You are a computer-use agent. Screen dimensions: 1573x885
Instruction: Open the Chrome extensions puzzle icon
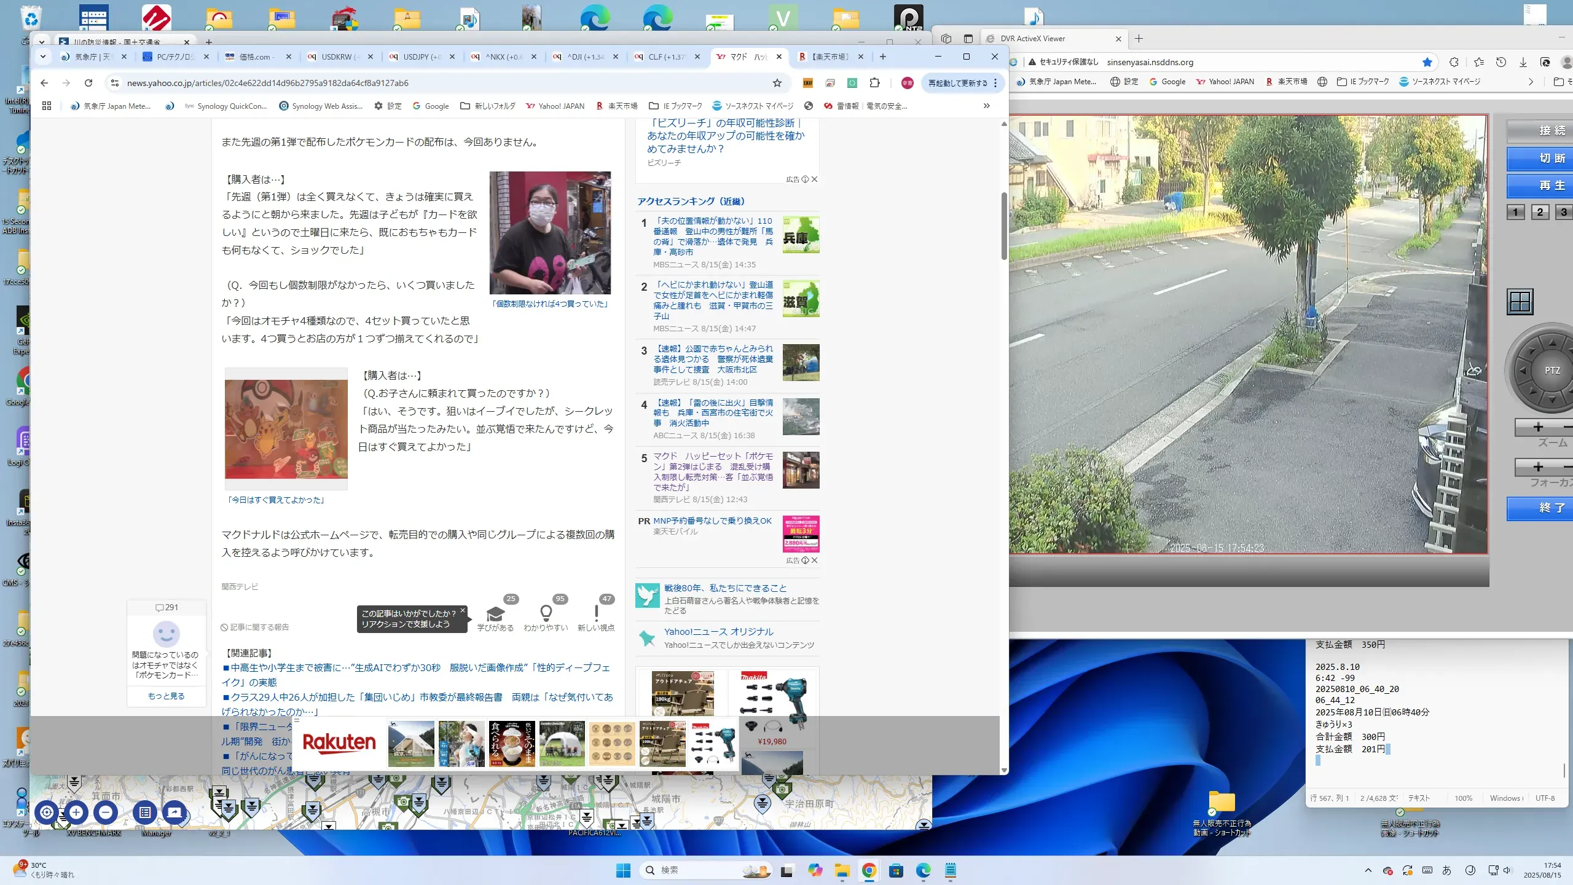(874, 83)
